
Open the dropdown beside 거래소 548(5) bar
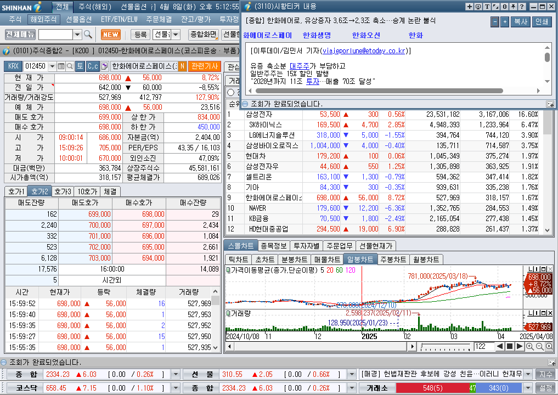point(528,388)
